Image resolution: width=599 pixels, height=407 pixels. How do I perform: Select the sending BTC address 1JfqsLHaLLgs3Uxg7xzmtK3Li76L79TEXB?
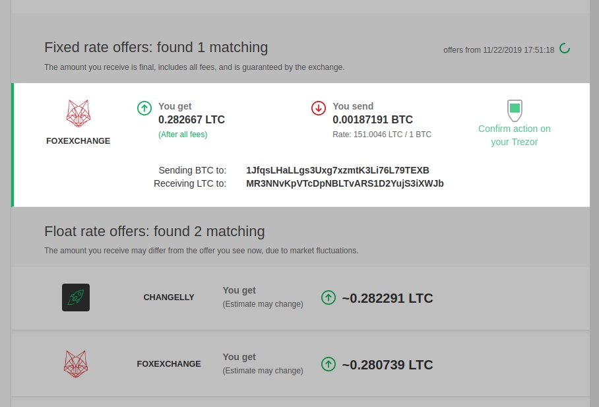(x=338, y=170)
